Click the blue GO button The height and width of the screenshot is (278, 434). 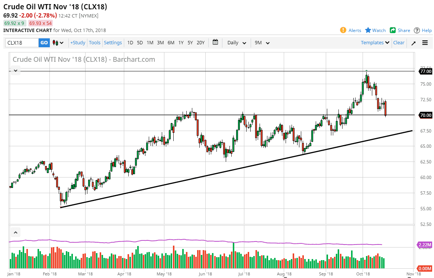(44, 43)
